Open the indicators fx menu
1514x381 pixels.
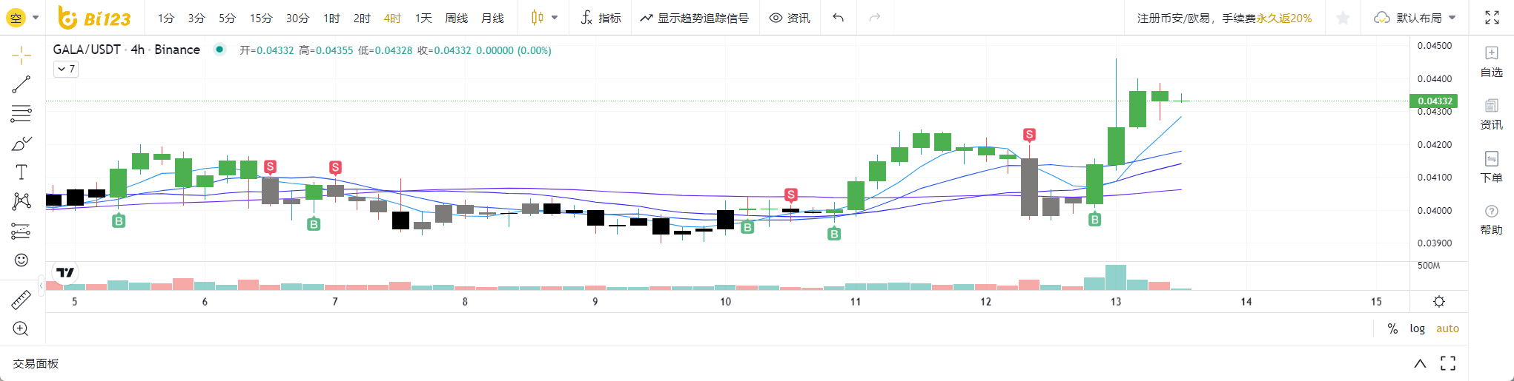601,18
